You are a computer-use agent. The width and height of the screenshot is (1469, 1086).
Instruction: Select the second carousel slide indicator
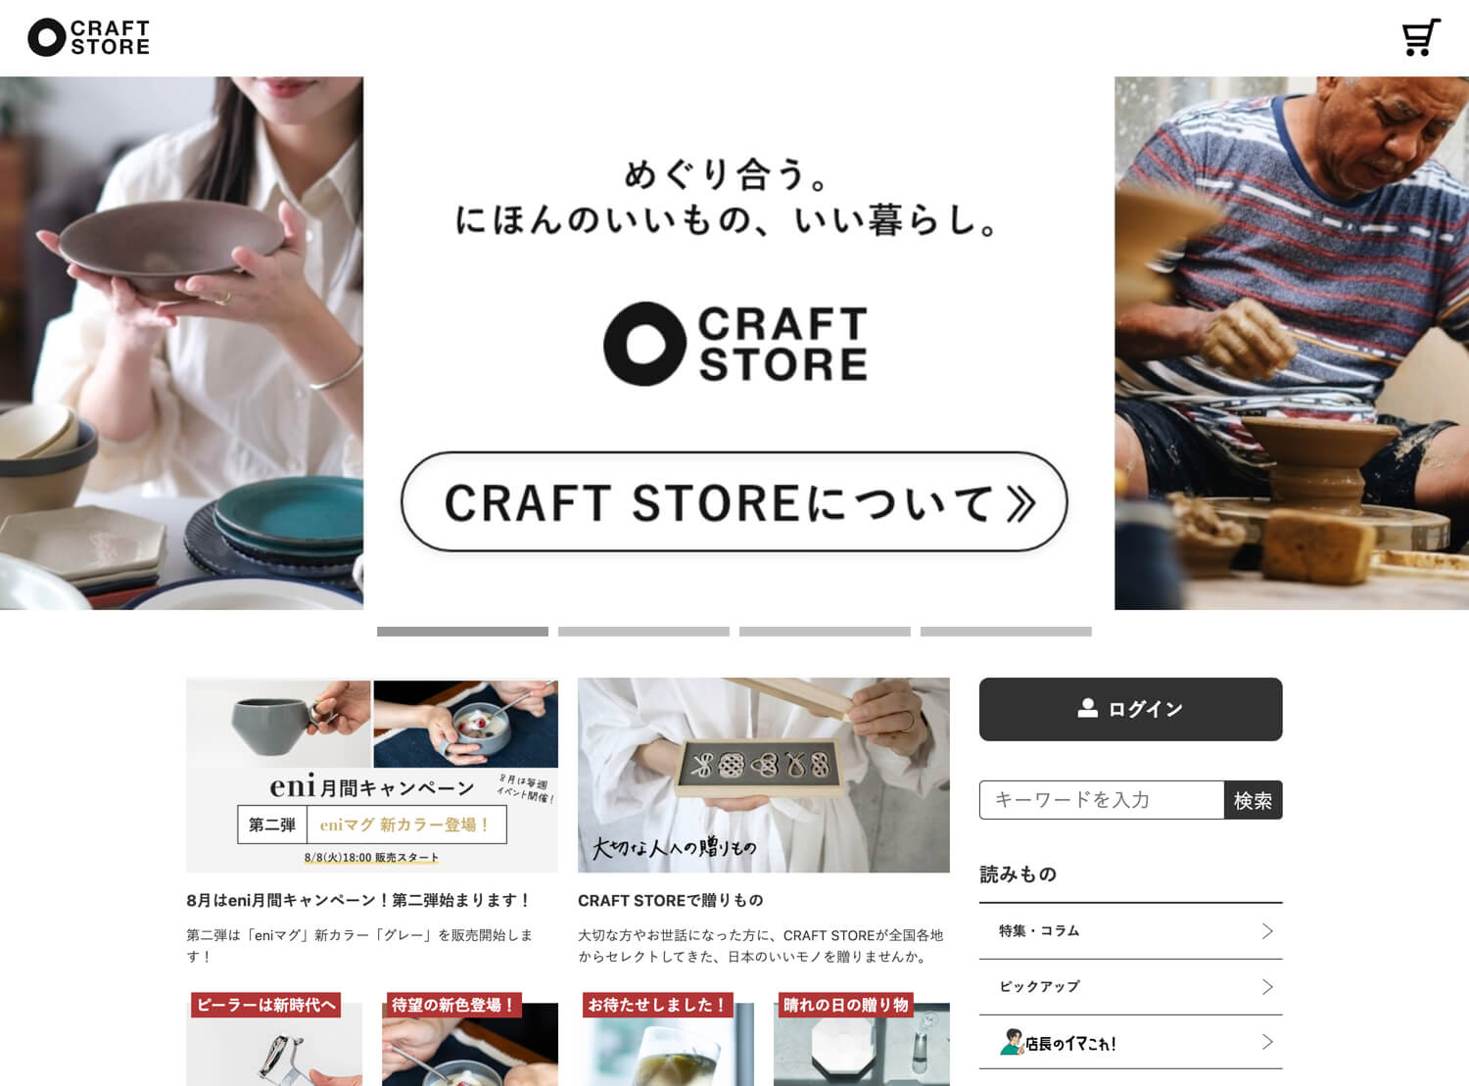click(x=643, y=632)
